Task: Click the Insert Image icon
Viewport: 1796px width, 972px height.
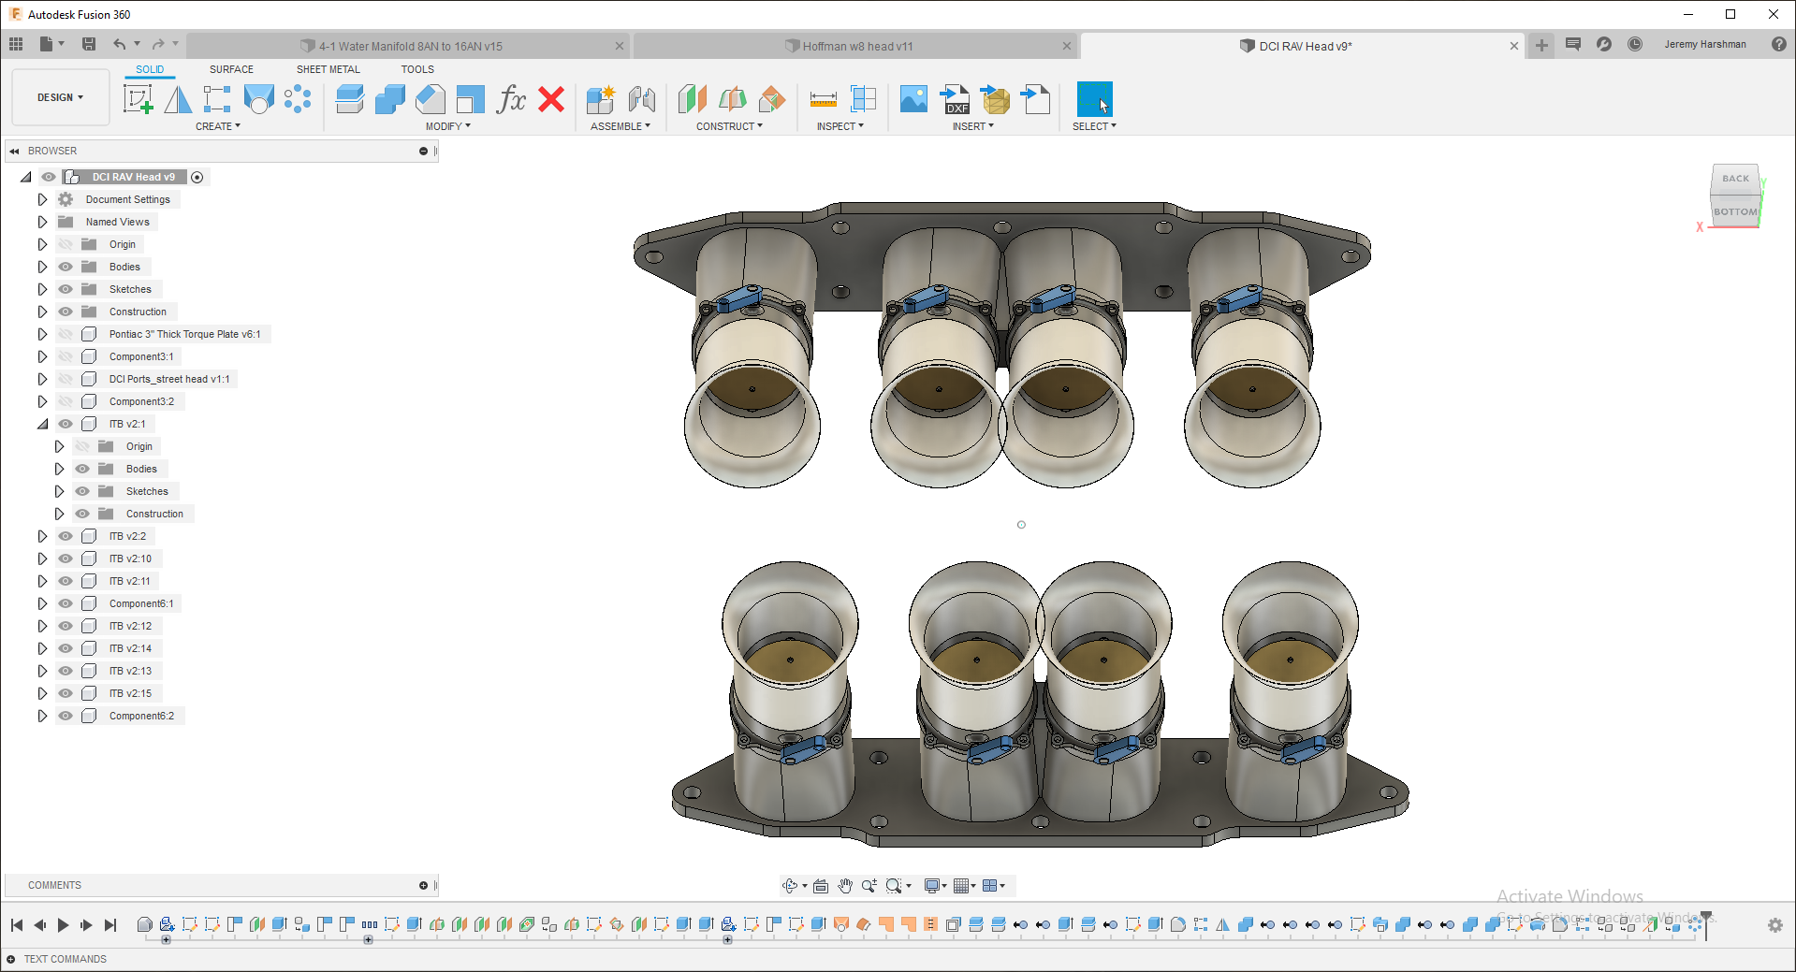Action: click(x=913, y=99)
